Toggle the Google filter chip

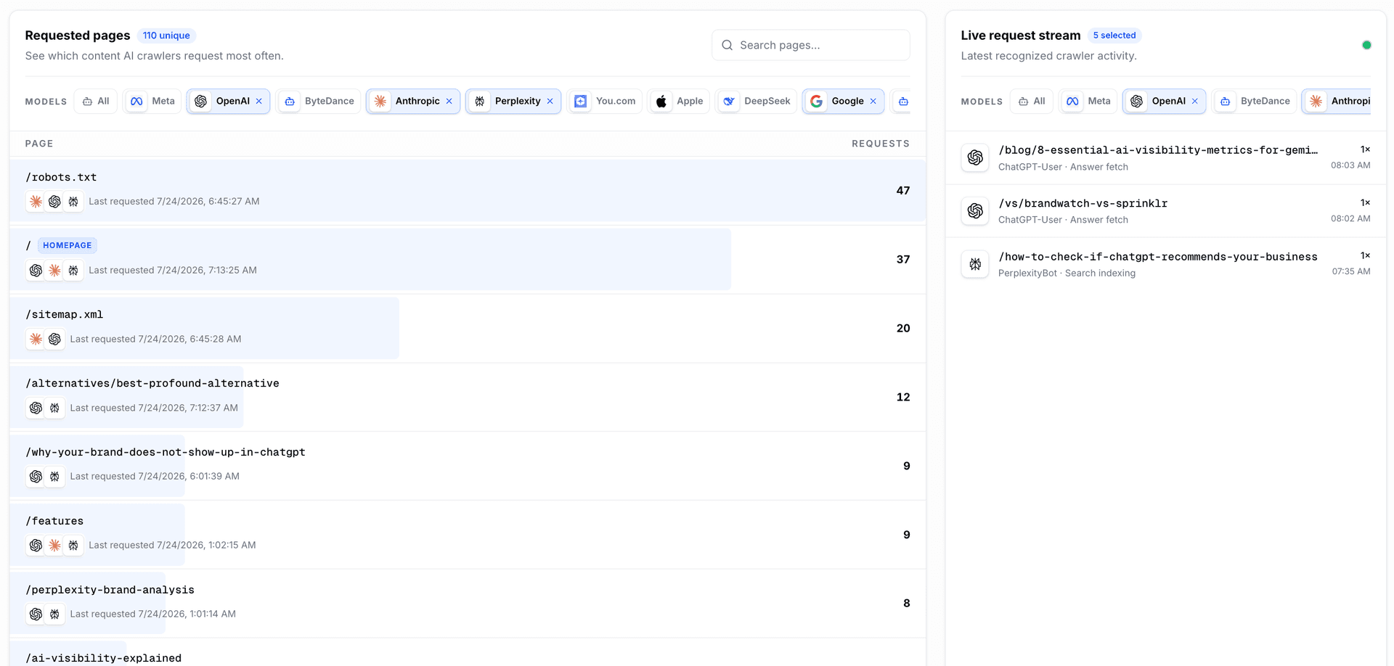click(843, 102)
